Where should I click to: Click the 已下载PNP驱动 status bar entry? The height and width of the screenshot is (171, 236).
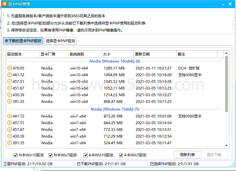(x=101, y=164)
